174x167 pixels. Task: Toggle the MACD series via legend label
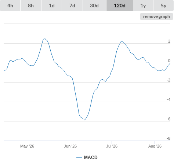tap(91, 157)
